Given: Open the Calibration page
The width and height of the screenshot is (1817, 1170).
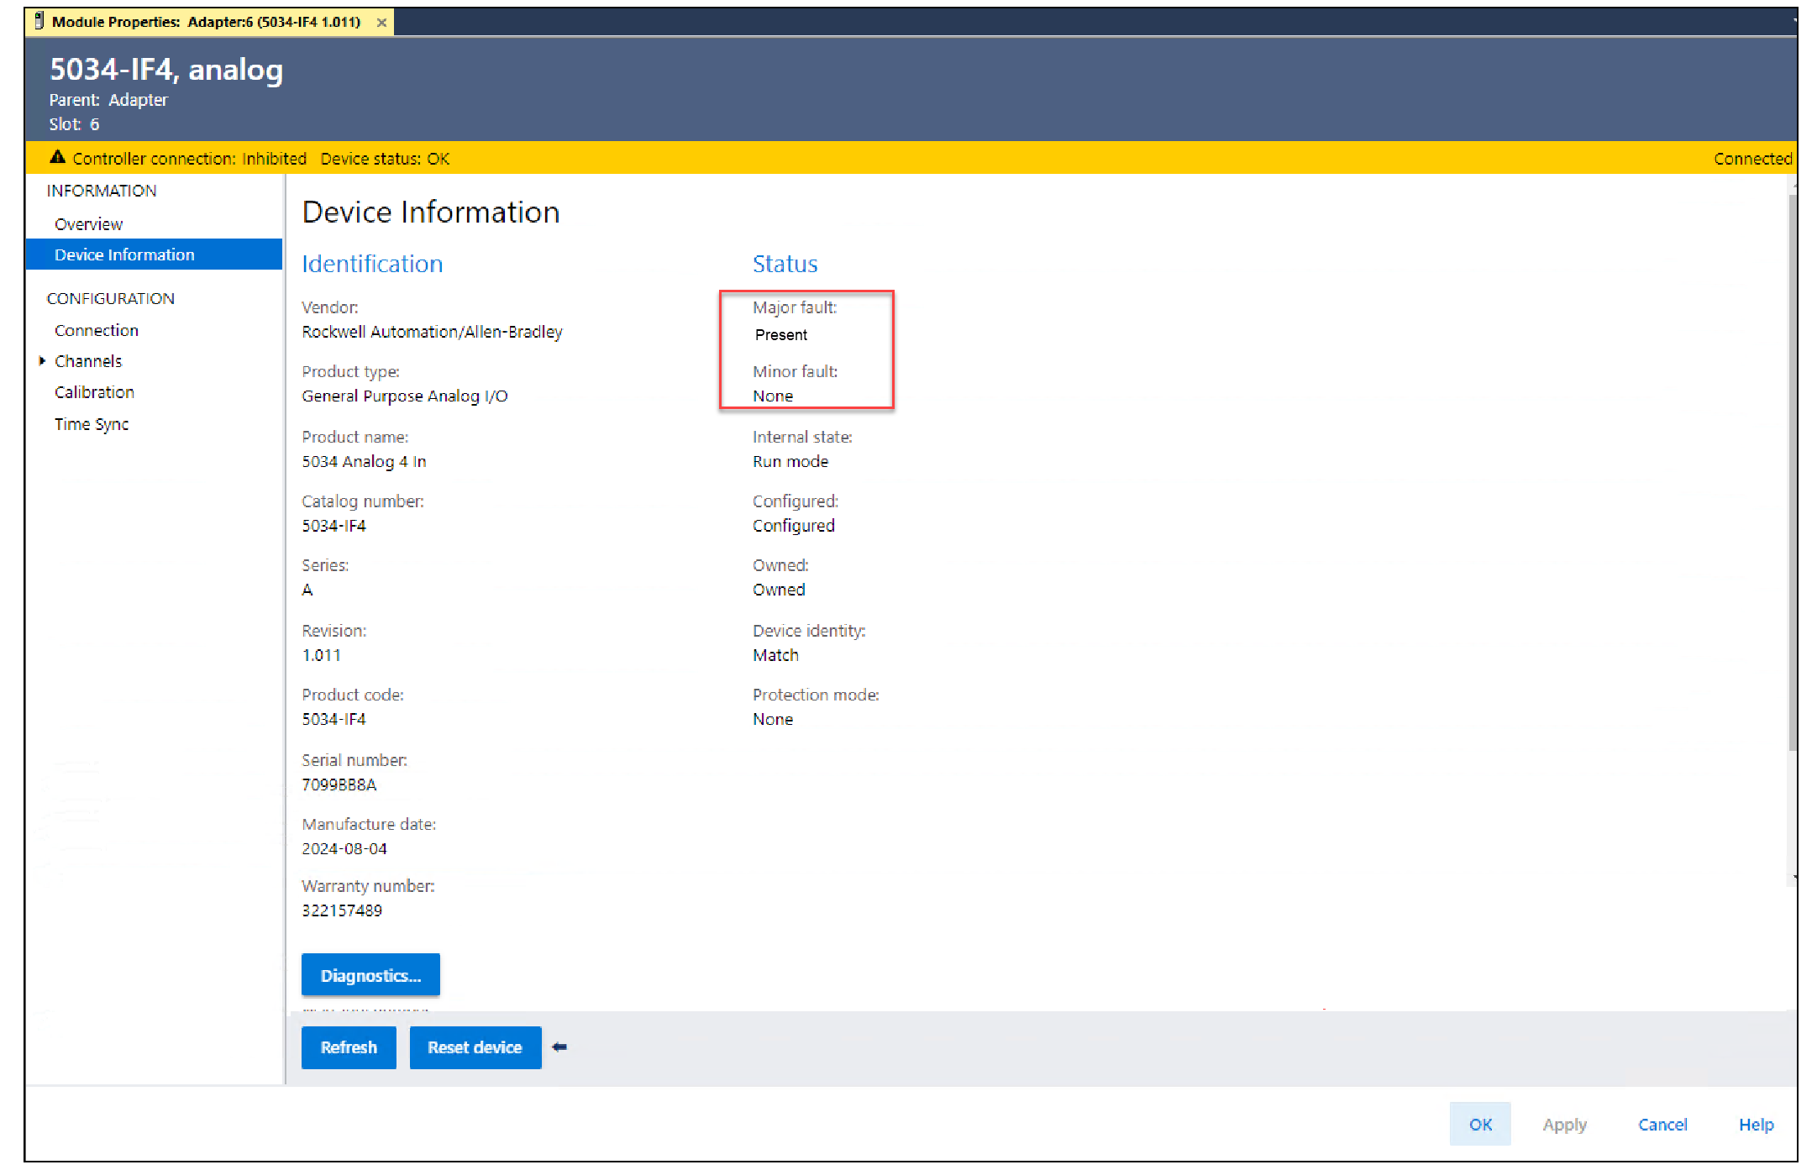Looking at the screenshot, I should point(94,392).
